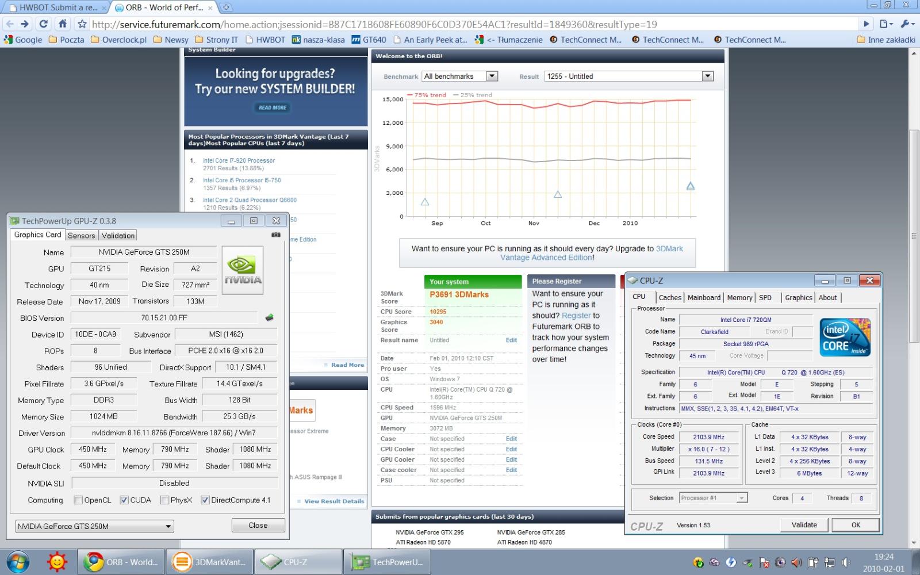Open the All benchmarks dropdown
Screen dimensions: 920x575
click(x=460, y=76)
